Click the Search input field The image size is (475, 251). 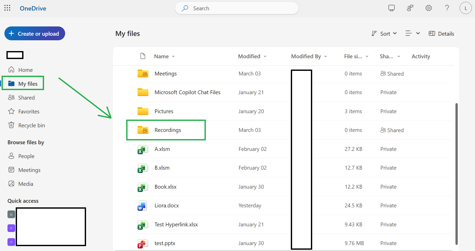coord(237,8)
